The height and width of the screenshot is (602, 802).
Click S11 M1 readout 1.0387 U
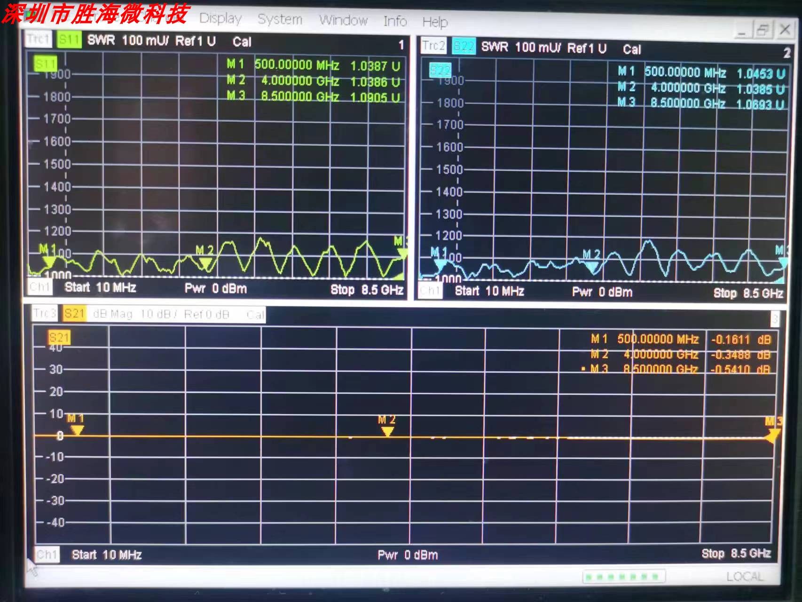click(x=375, y=66)
